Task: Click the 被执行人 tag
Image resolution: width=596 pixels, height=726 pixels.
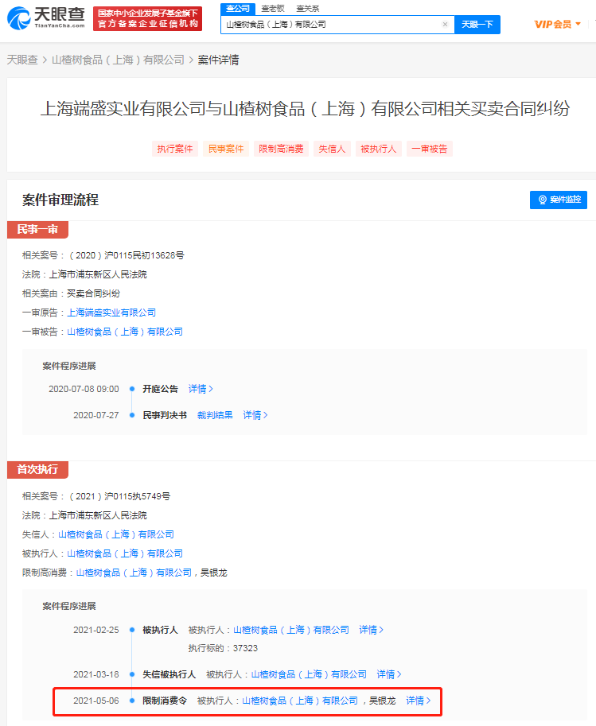Action: coord(379,149)
